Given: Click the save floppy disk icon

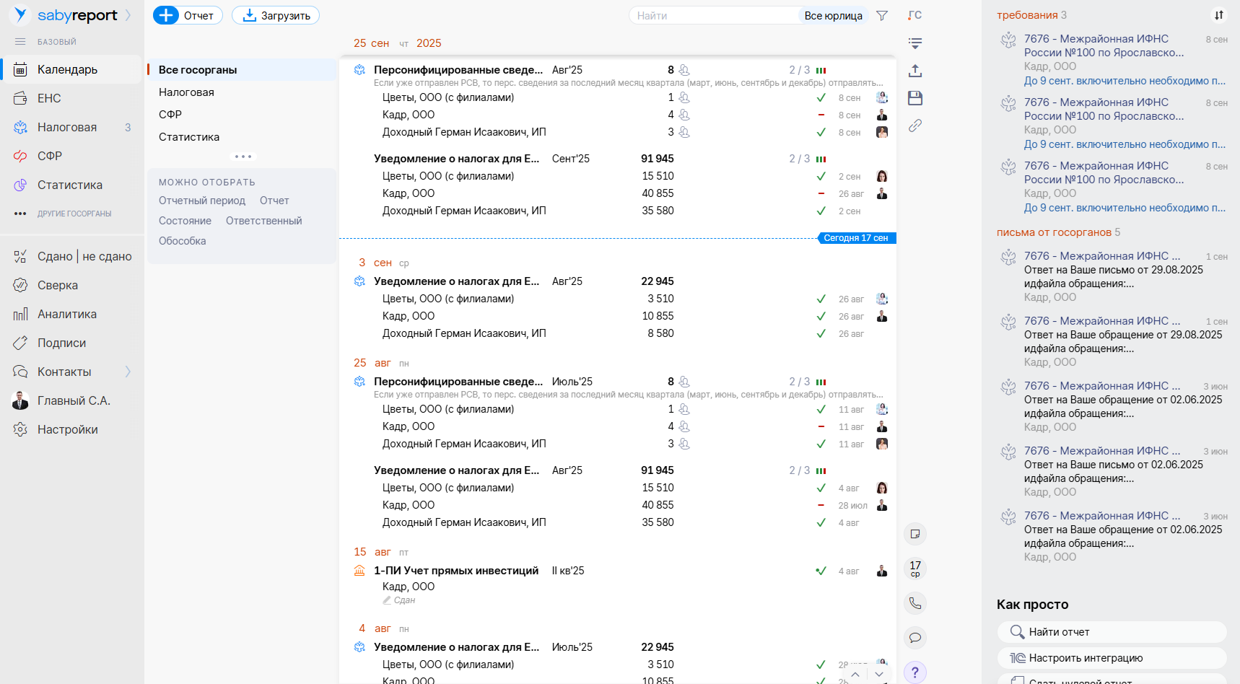Looking at the screenshot, I should point(915,98).
